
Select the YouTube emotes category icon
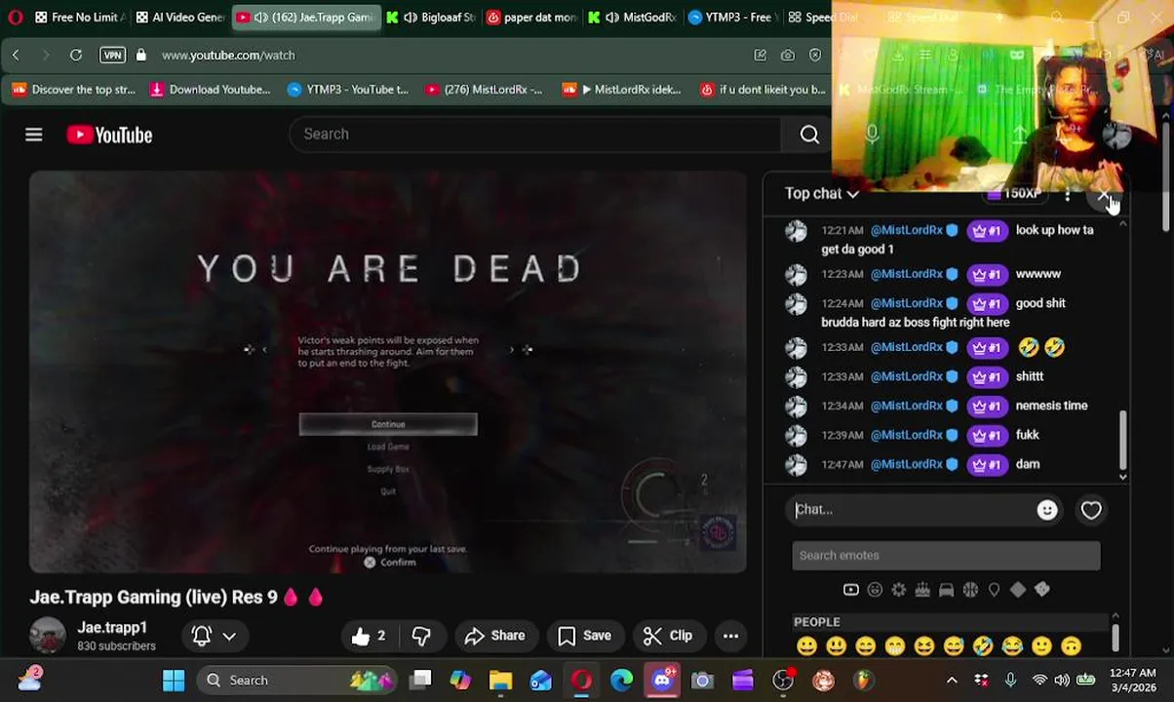click(851, 590)
